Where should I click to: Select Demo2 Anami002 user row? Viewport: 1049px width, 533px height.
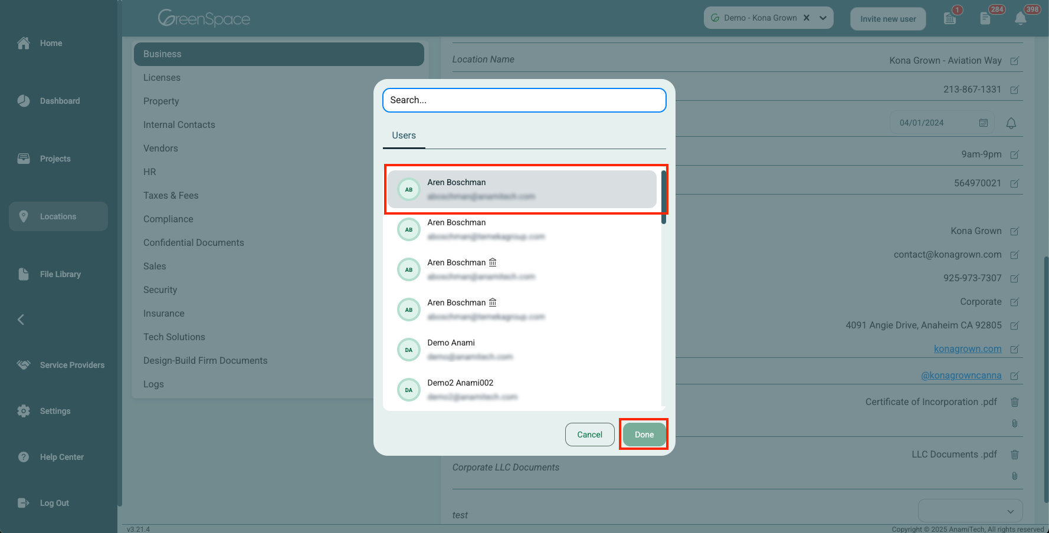(522, 390)
